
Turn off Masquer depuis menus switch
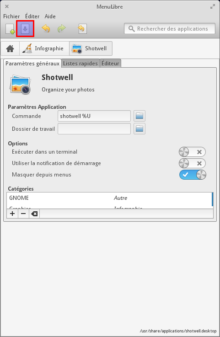pyautogui.click(x=193, y=175)
